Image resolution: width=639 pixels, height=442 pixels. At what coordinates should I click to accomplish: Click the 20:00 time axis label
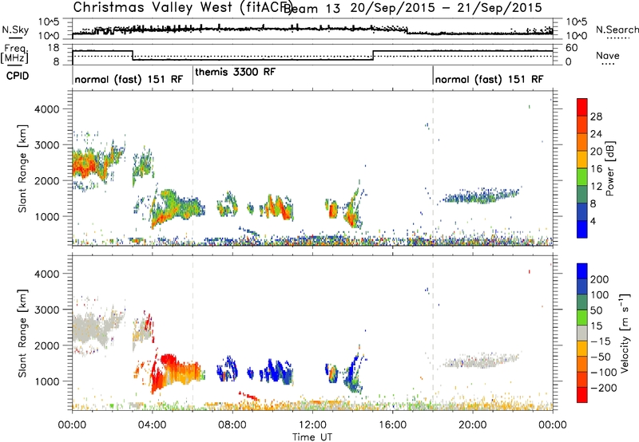[472, 425]
